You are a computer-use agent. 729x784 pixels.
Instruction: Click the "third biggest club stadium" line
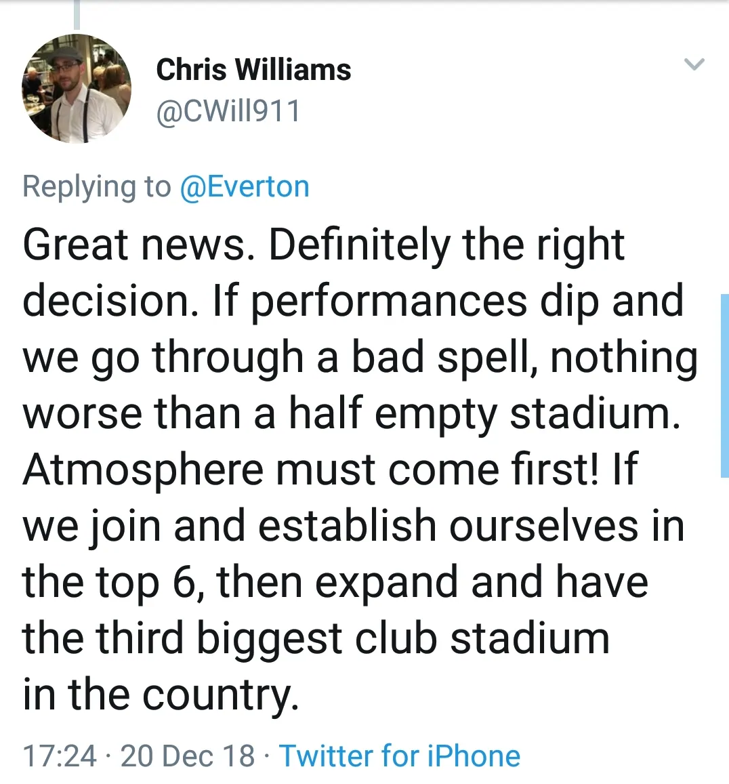[352, 638]
